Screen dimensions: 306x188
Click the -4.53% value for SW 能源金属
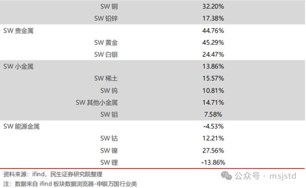coord(213,126)
